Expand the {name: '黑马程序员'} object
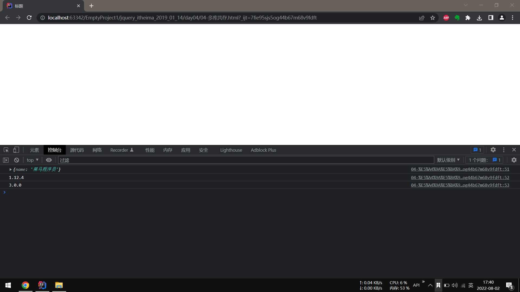Viewport: 520px width, 292px height. click(11, 170)
